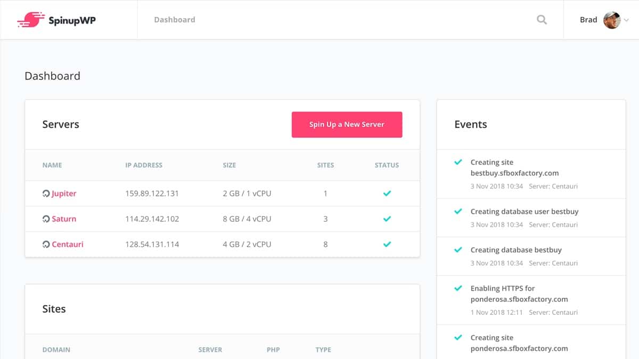This screenshot has width=639, height=359.
Task: Click the SIZE column header
Action: tap(229, 165)
